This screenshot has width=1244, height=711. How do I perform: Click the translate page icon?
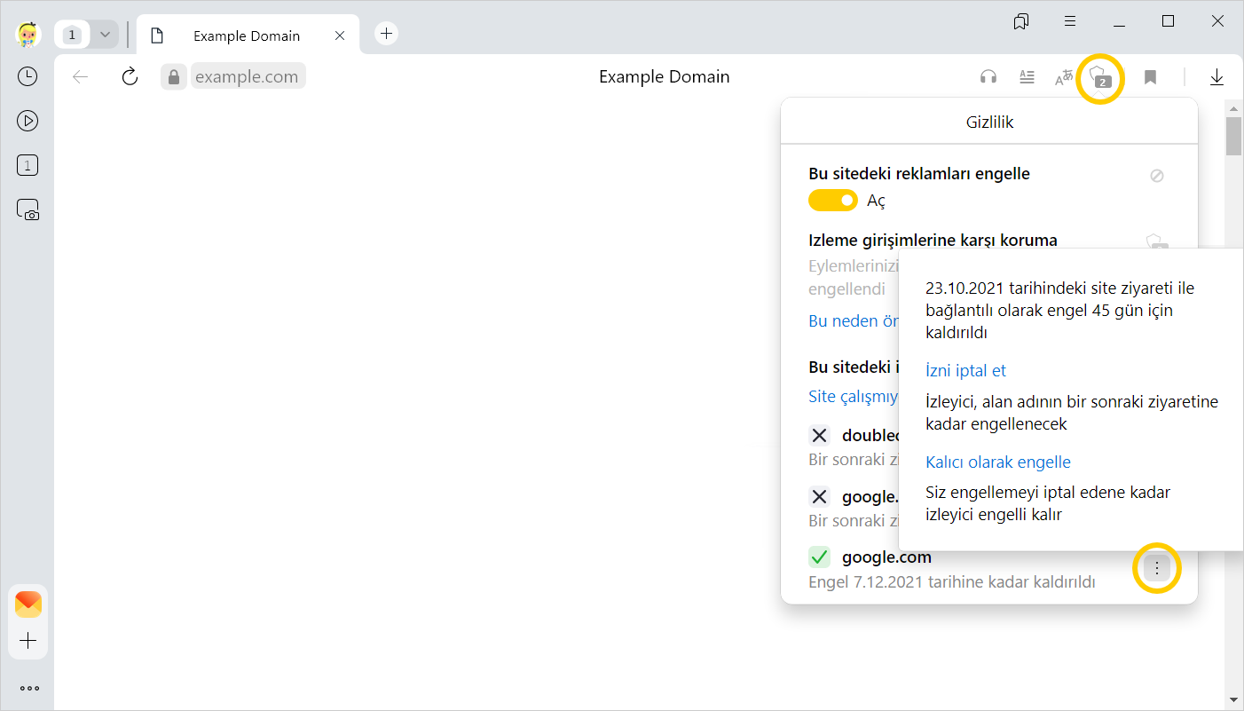pos(1064,77)
